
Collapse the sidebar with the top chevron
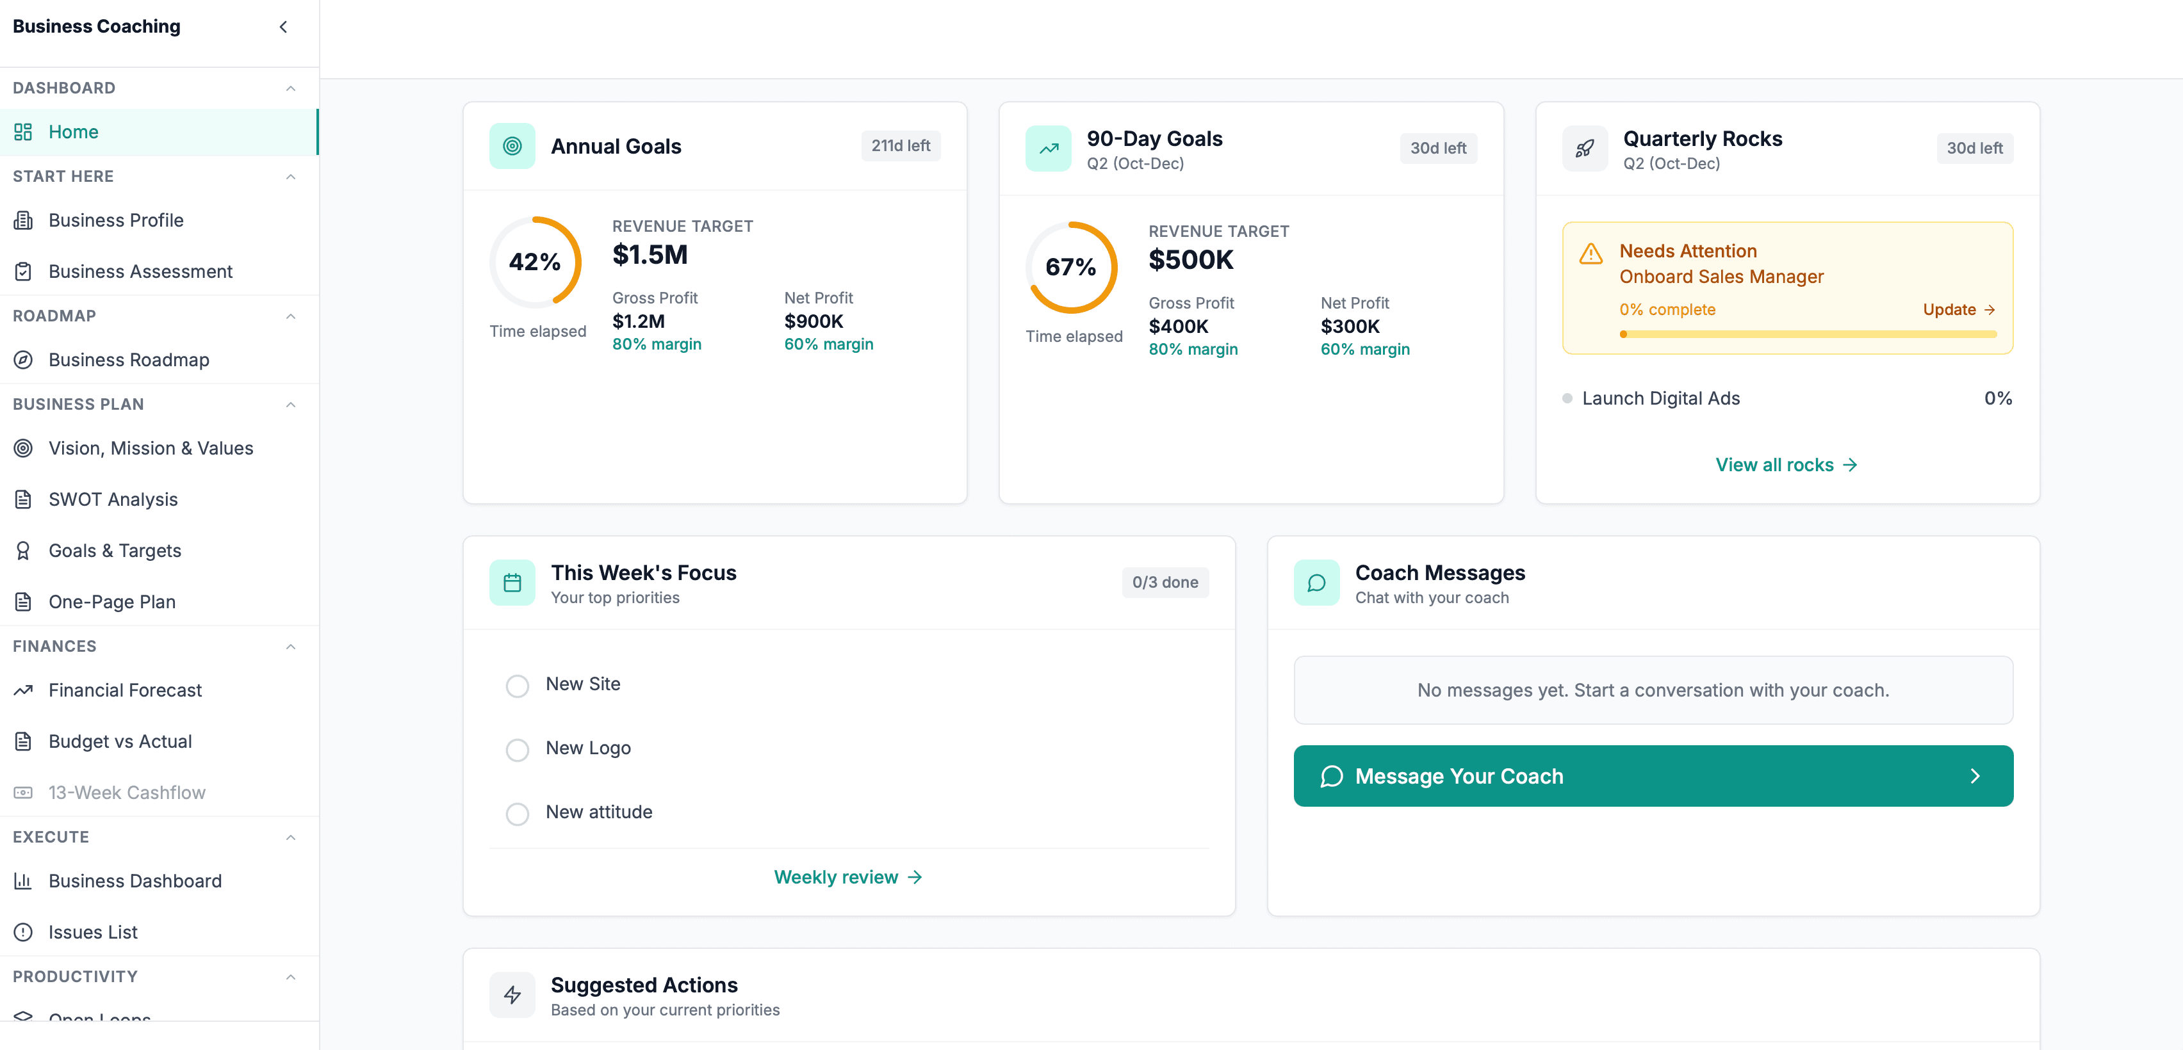284,26
